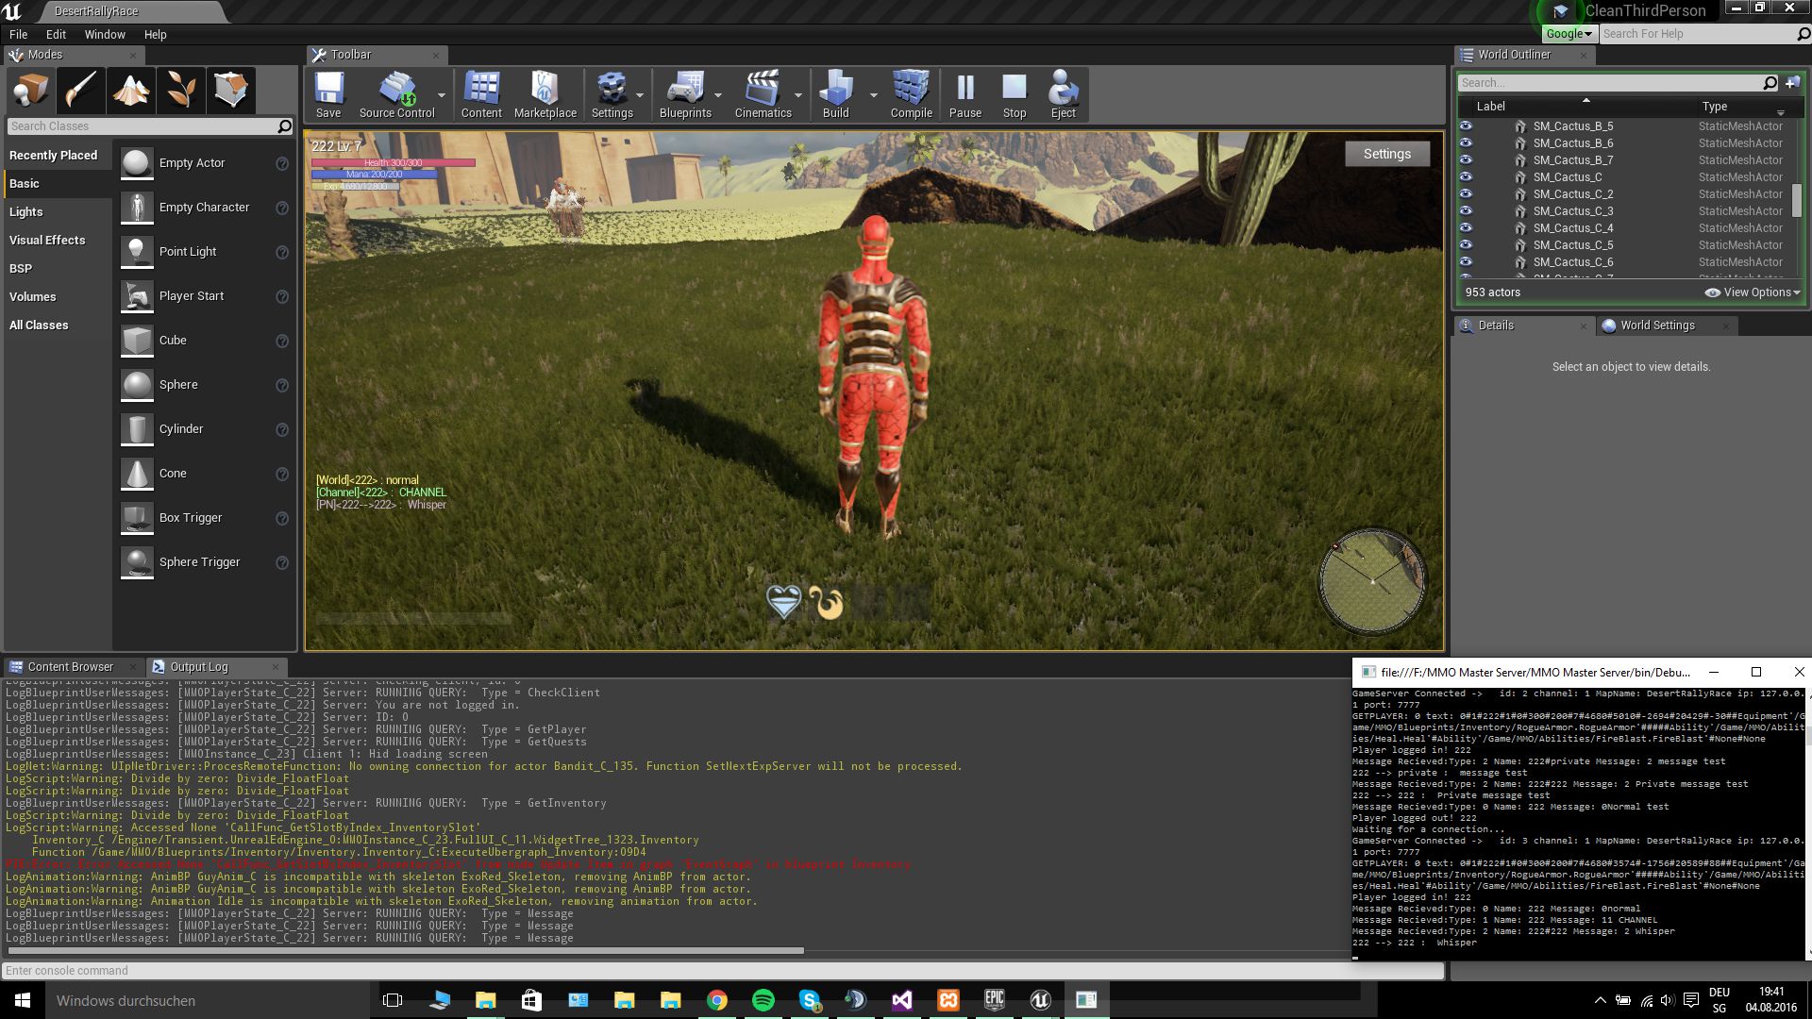Click the Compile toolbar icon
The width and height of the screenshot is (1812, 1019).
(911, 93)
